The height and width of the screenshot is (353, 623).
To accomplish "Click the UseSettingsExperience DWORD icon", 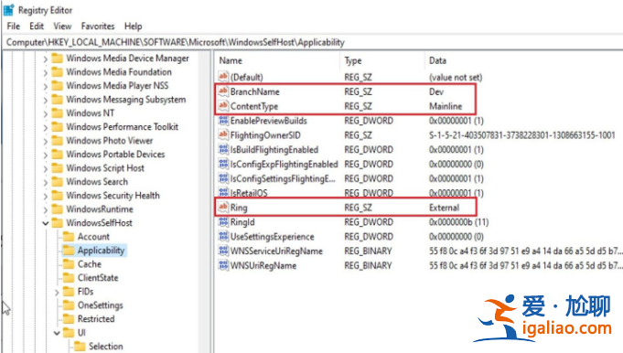I will tap(223, 236).
